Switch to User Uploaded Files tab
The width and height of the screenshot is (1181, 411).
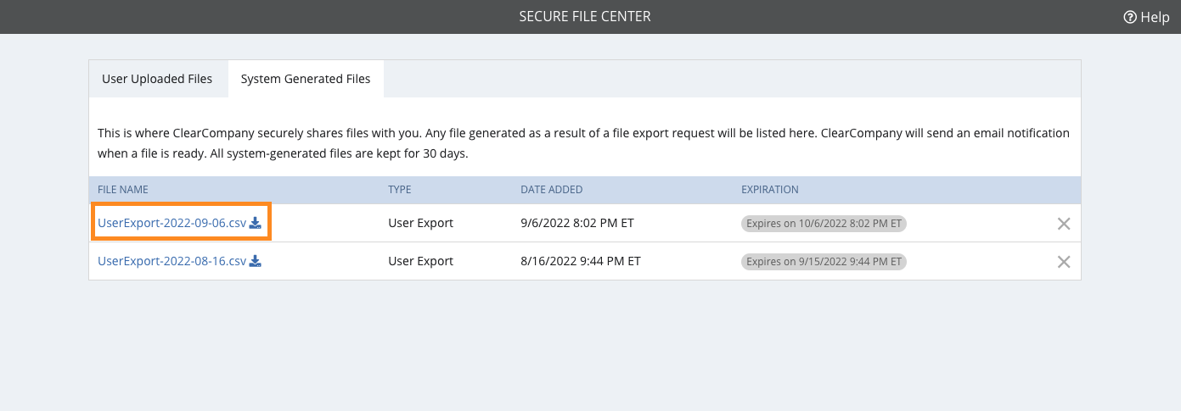pyautogui.click(x=157, y=79)
